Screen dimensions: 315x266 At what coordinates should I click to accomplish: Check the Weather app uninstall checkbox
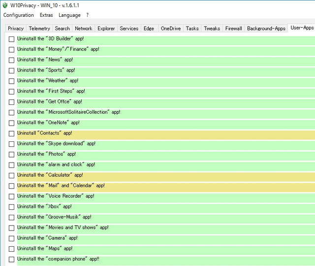coord(11,81)
